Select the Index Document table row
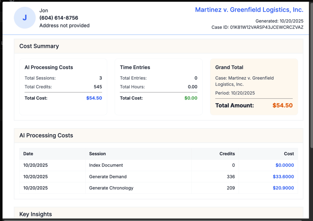Screen dimensions: 313x221 (153, 165)
